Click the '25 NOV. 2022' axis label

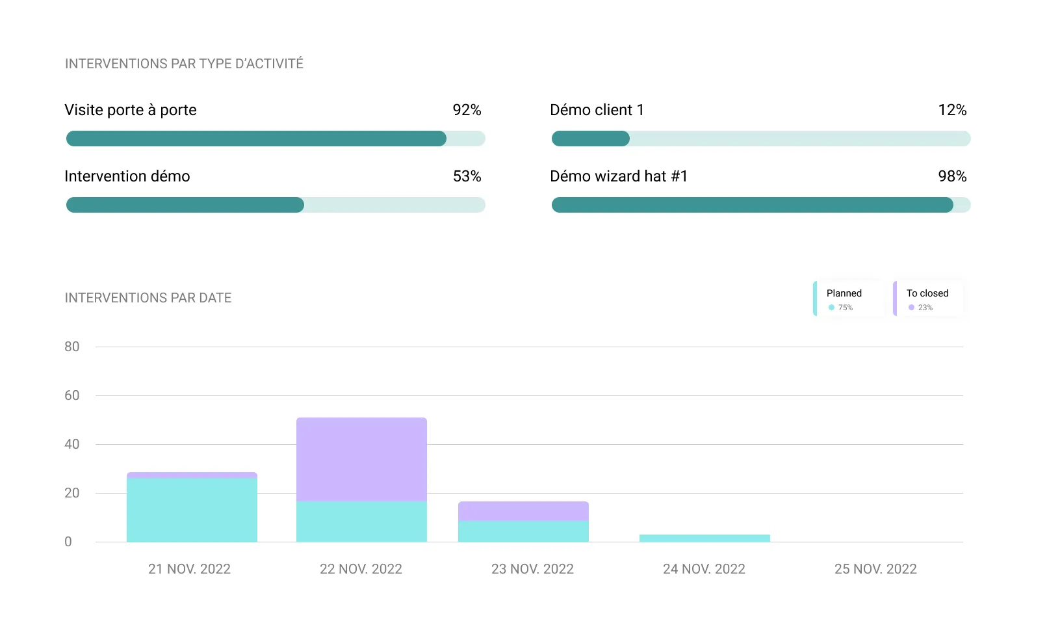(x=875, y=568)
